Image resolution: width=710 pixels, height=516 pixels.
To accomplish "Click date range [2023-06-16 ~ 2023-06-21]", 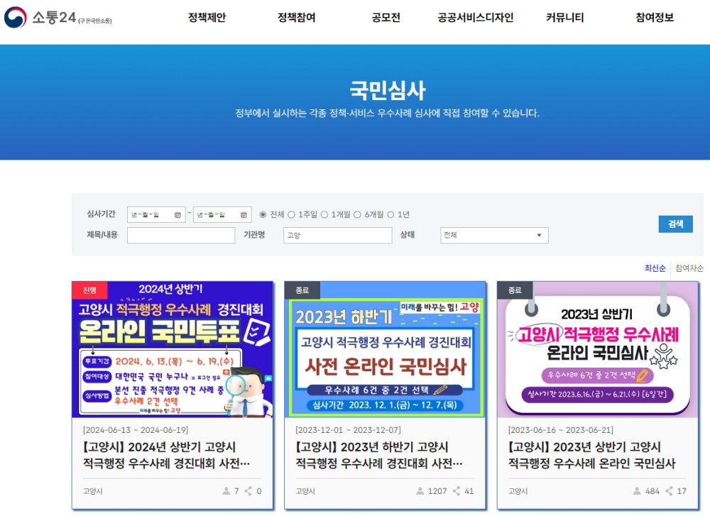I will (x=561, y=430).
